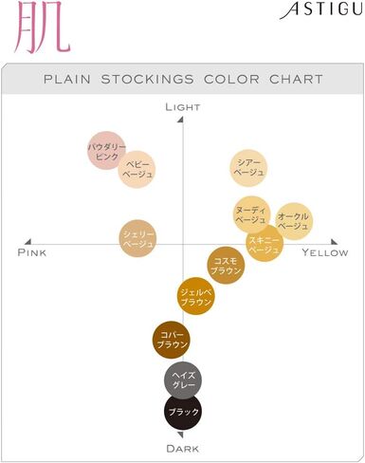Click the コパーブラウン swatch
The height and width of the screenshot is (463, 365).
point(171,340)
